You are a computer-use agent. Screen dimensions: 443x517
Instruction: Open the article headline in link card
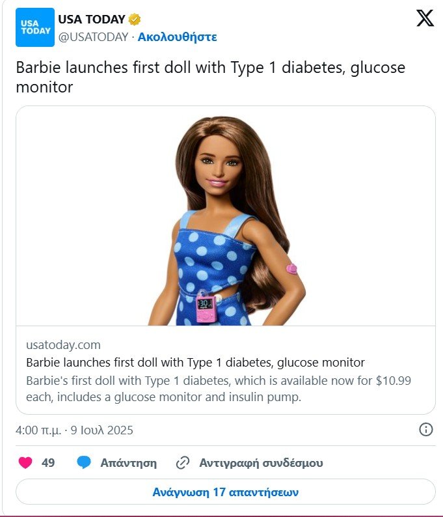click(195, 363)
